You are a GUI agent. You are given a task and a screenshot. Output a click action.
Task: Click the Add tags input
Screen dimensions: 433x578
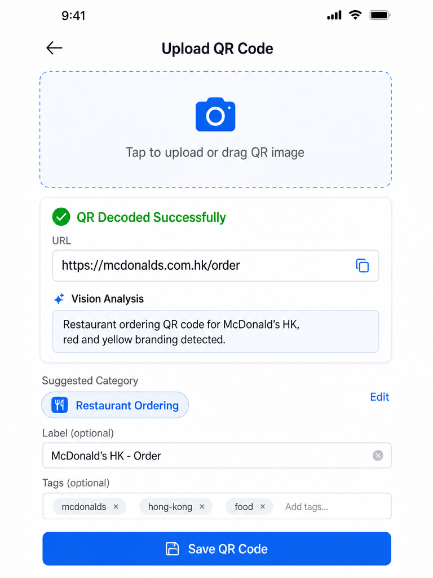[306, 507]
